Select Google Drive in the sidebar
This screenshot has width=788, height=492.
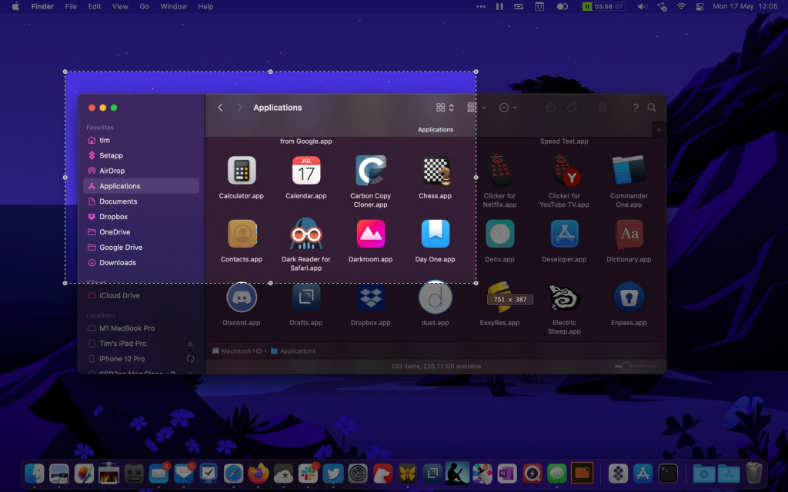142,247
